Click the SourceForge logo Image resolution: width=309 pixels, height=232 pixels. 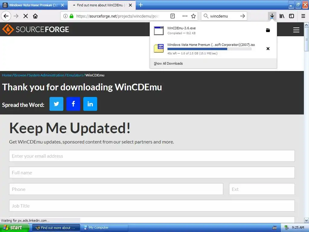pyautogui.click(x=36, y=29)
